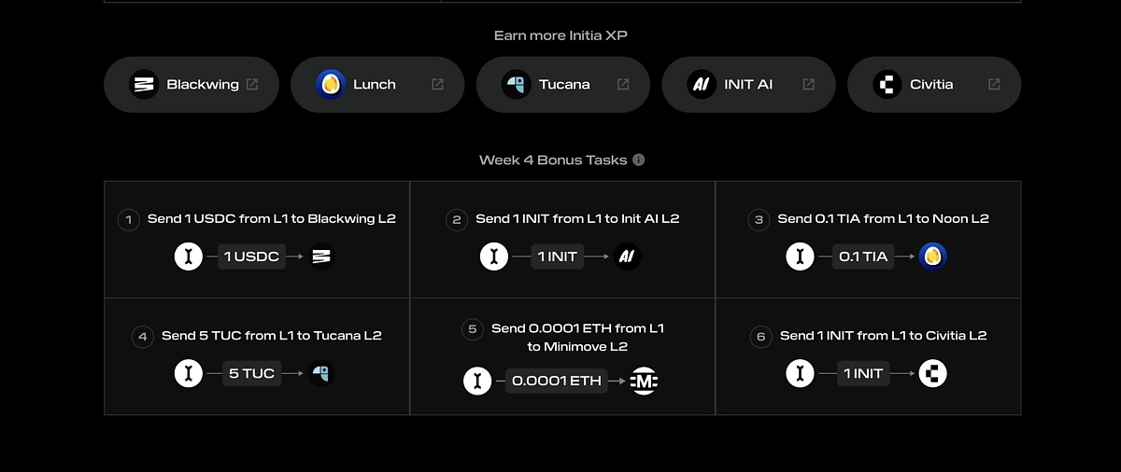Click the Lunch egg logo icon

point(330,84)
